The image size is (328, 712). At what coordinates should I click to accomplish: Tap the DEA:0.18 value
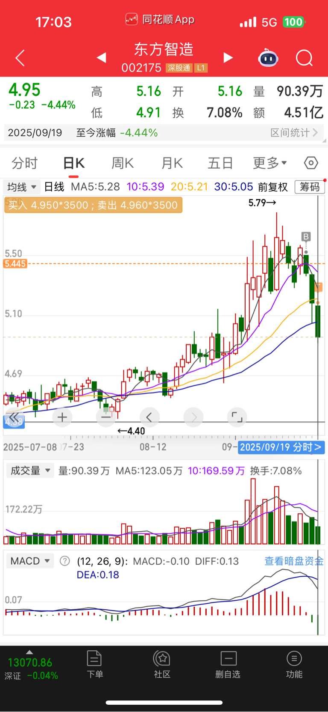(x=98, y=575)
